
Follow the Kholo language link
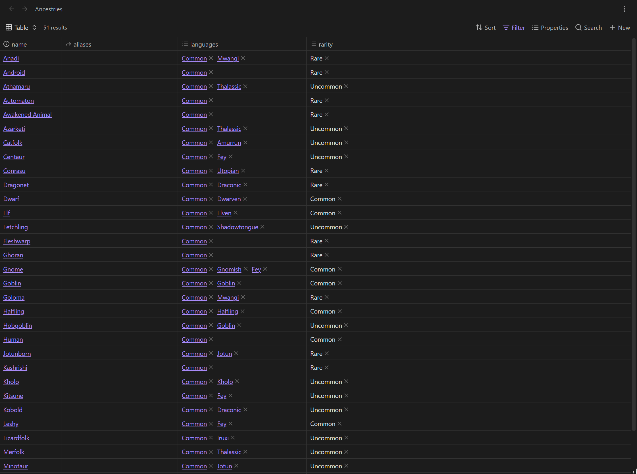pyautogui.click(x=225, y=382)
